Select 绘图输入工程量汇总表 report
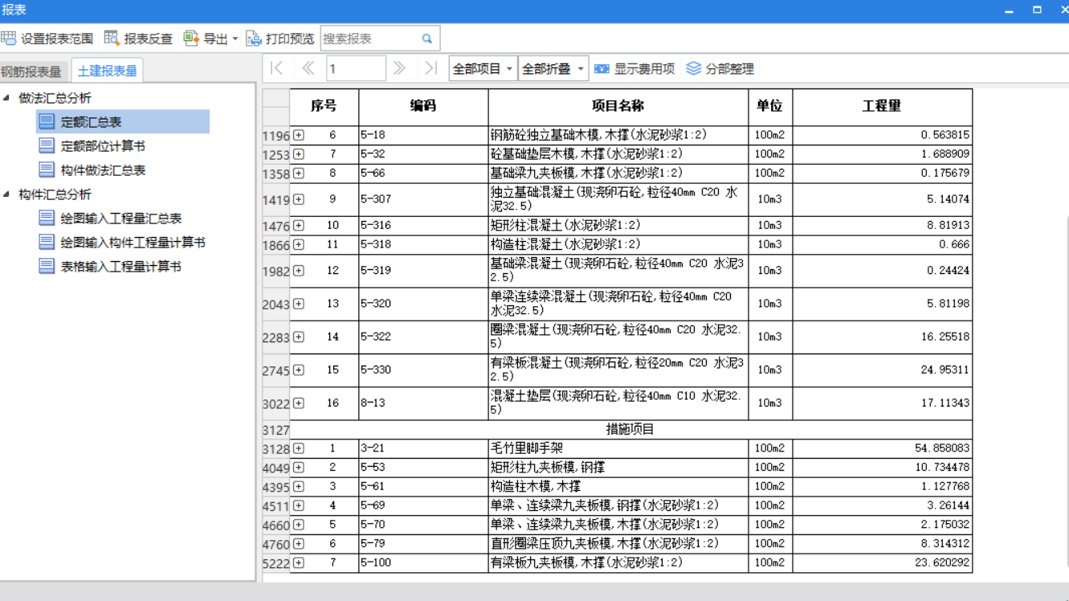1069x601 pixels. pyautogui.click(x=111, y=219)
